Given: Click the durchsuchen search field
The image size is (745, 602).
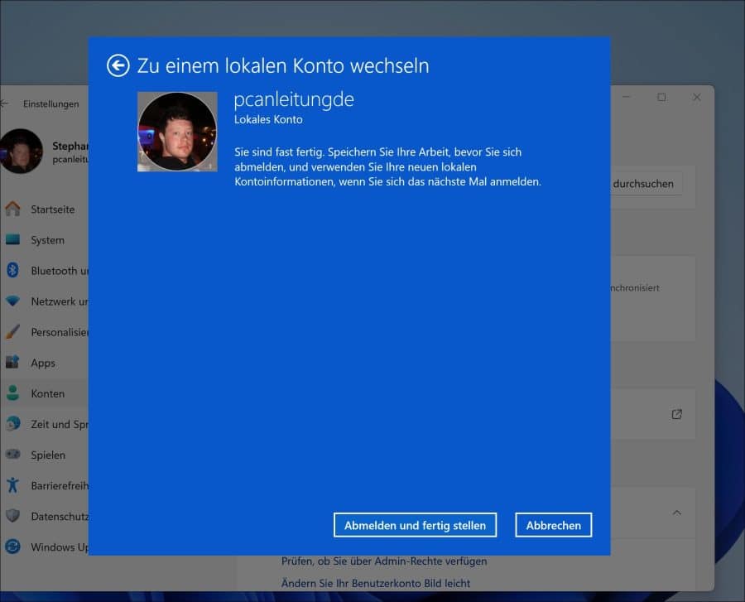Looking at the screenshot, I should pyautogui.click(x=645, y=184).
